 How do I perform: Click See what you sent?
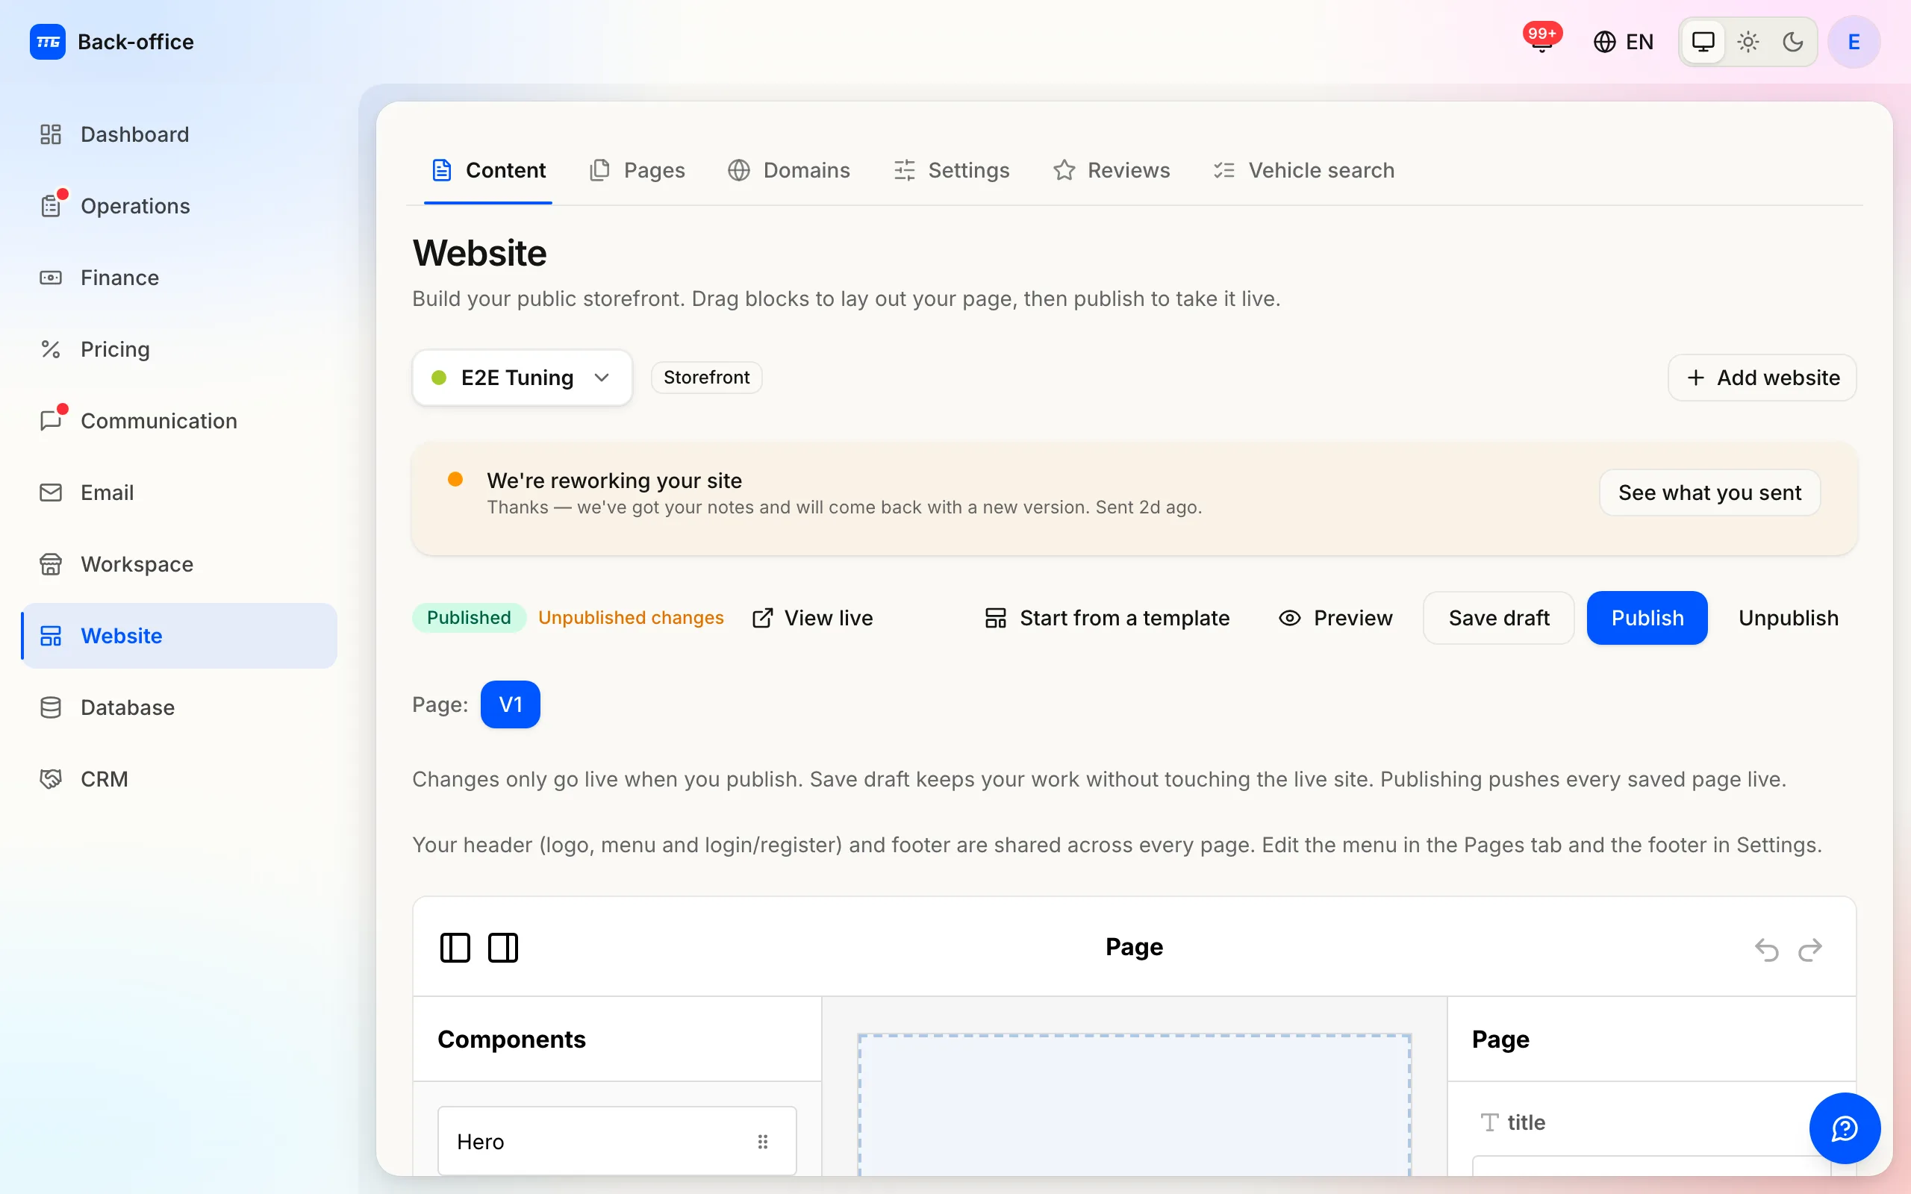pos(1709,493)
